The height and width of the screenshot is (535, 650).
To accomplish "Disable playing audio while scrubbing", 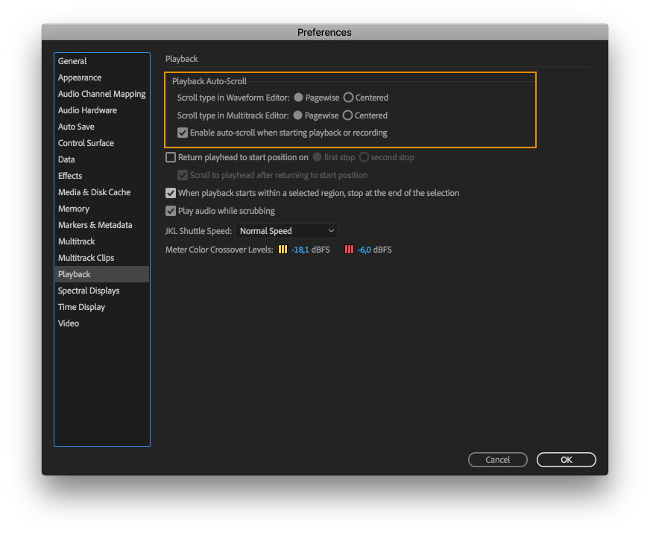I will 171,210.
